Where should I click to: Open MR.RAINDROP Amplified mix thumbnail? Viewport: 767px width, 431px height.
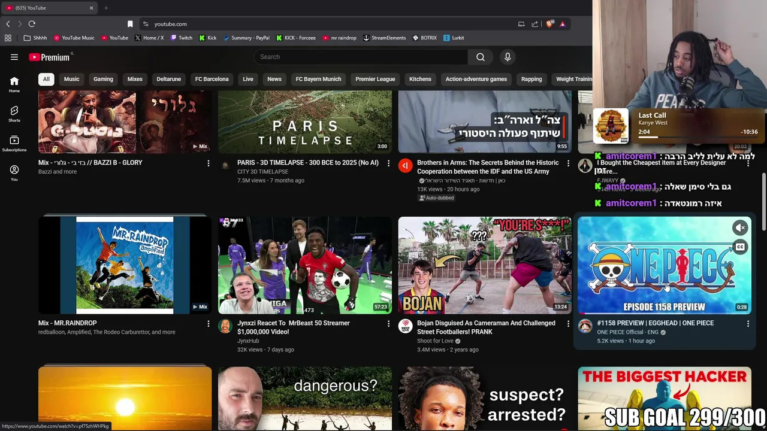pos(125,265)
